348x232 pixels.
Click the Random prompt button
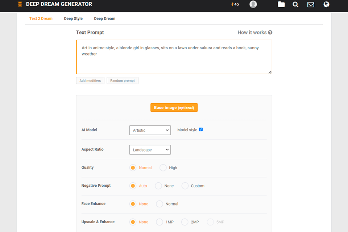(x=123, y=80)
